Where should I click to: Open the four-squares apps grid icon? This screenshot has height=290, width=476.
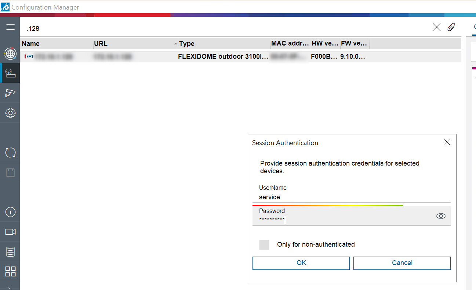10,272
